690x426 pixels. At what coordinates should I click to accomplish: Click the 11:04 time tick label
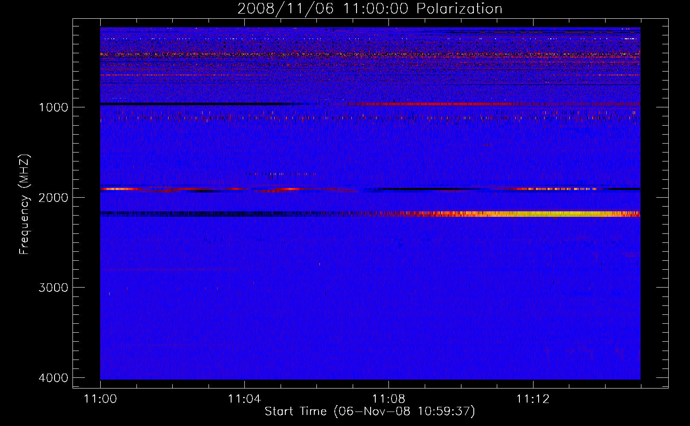click(244, 399)
